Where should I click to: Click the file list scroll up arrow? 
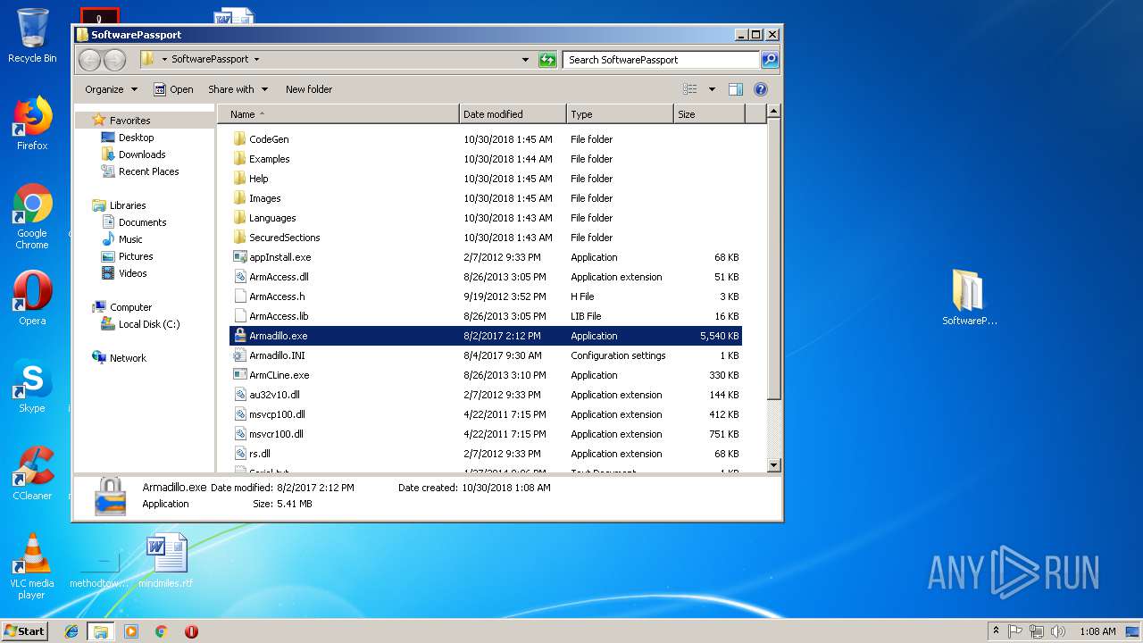[x=774, y=112]
